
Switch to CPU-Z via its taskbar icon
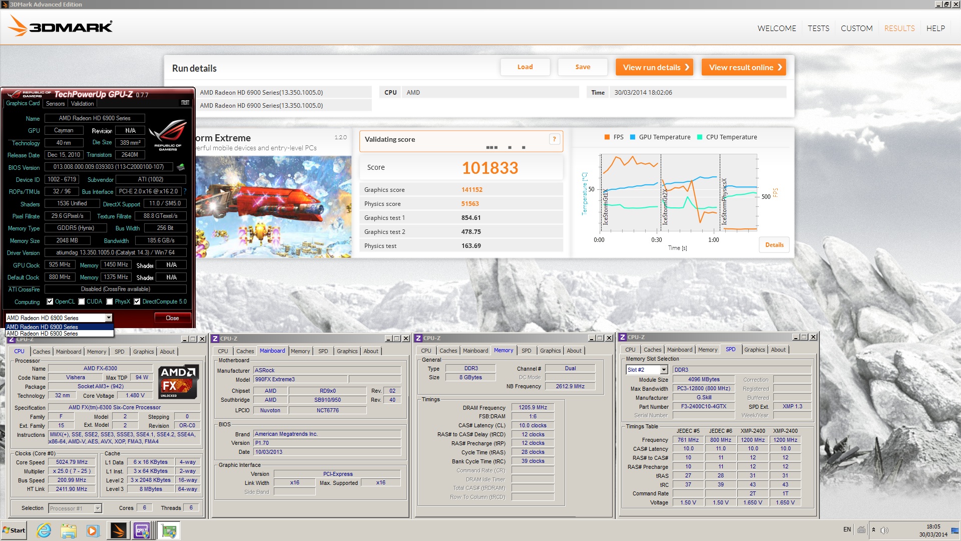pyautogui.click(x=142, y=530)
